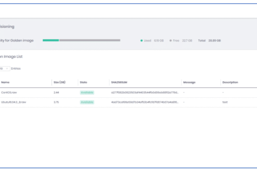Click the Description column header
The width and height of the screenshot is (257, 171).
(230, 82)
